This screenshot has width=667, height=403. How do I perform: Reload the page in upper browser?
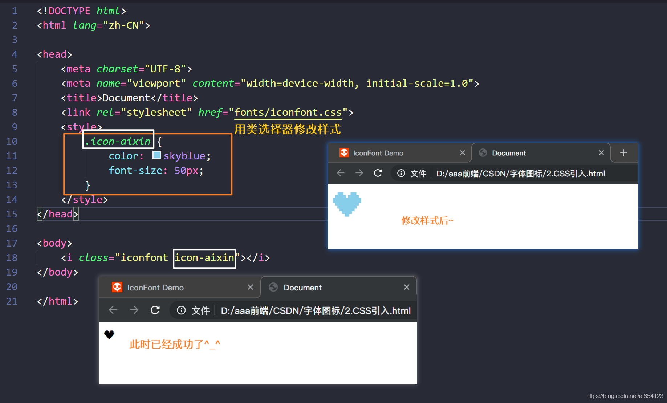378,173
